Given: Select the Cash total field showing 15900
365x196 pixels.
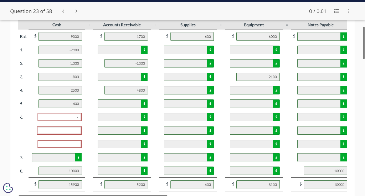Looking at the screenshot, I should (60, 185).
